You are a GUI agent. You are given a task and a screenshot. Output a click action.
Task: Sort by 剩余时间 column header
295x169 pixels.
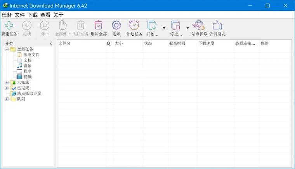coord(182,43)
